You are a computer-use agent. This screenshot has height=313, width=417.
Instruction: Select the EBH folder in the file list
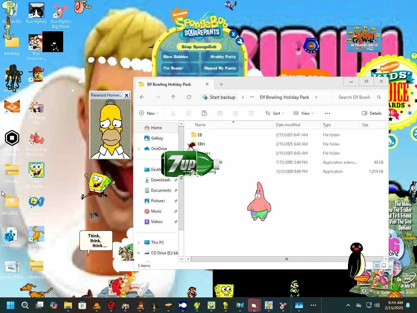point(201,144)
